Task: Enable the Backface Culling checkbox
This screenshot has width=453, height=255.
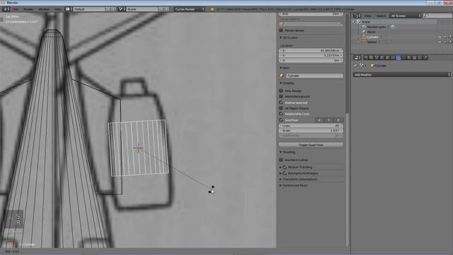Action: pyautogui.click(x=281, y=159)
